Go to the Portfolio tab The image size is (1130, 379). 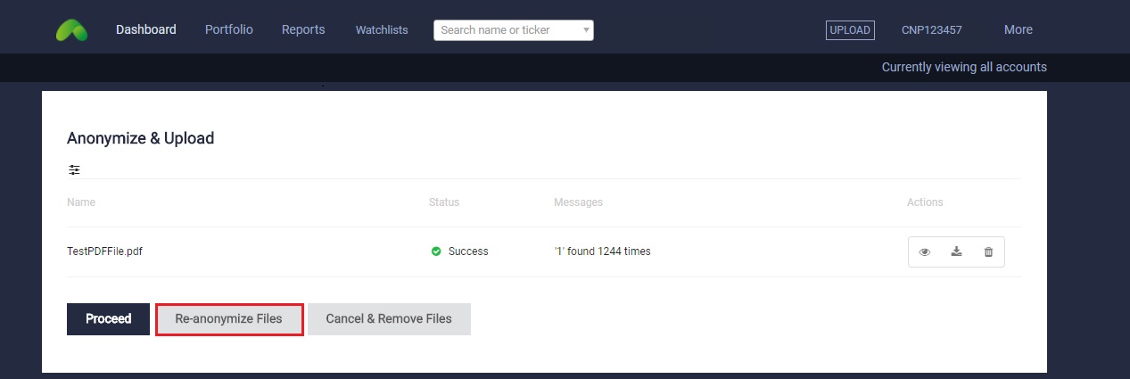pos(229,29)
